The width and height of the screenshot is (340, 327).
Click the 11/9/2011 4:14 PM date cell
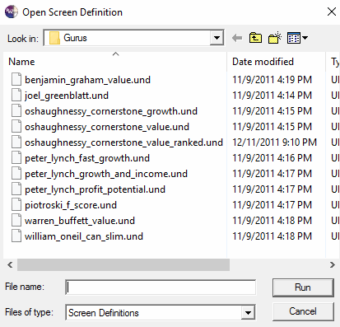click(x=272, y=96)
